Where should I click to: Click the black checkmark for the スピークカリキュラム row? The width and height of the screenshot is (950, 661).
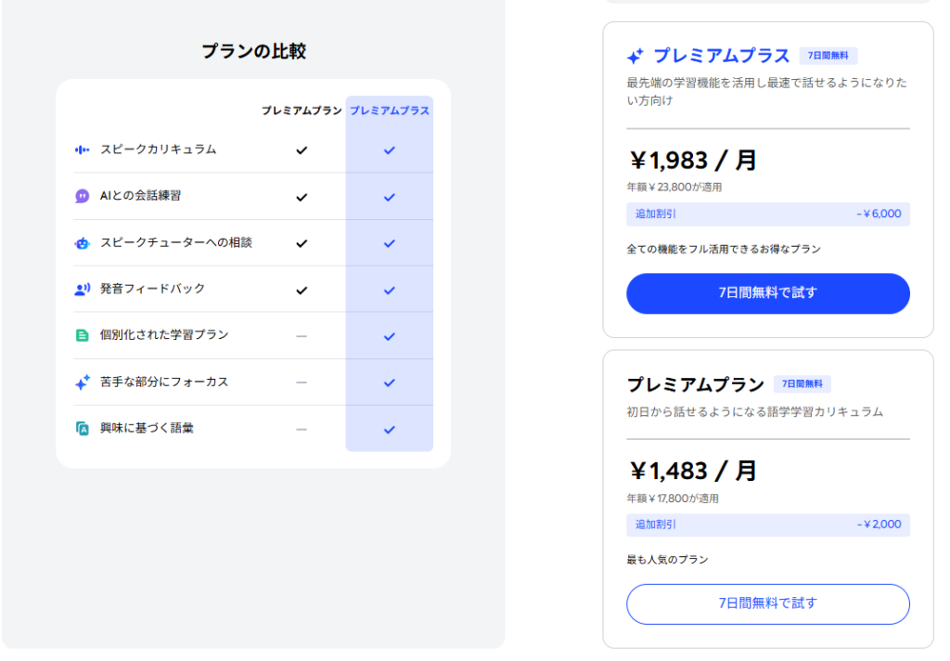[x=301, y=149]
